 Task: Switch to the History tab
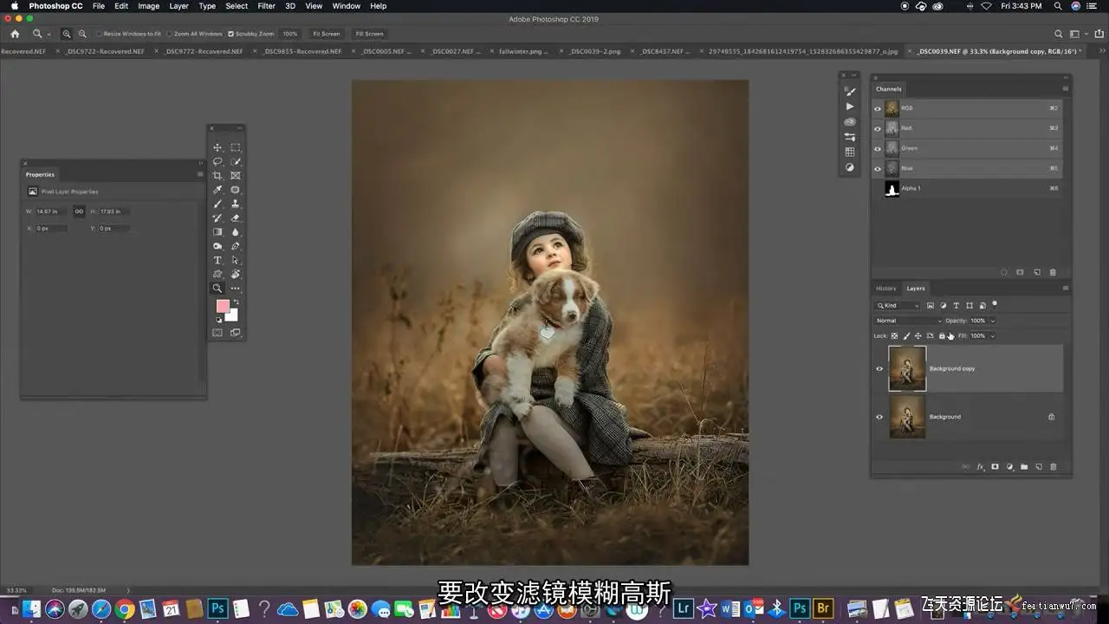[x=885, y=289]
